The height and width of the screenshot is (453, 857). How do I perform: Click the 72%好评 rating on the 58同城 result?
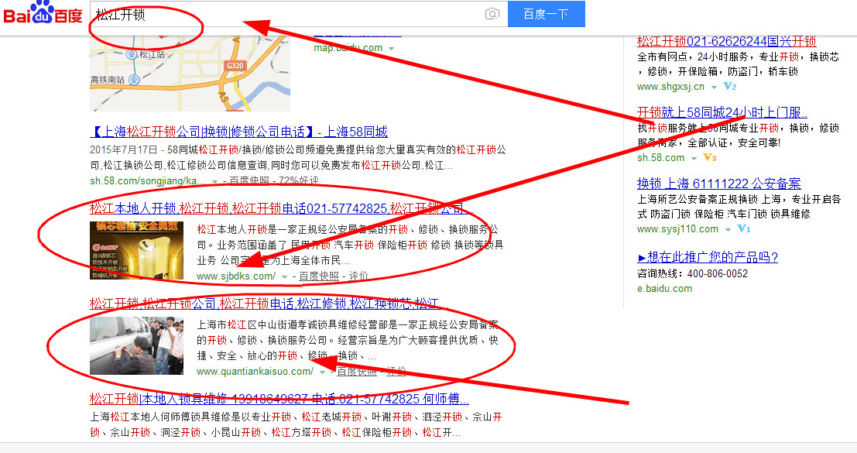click(x=300, y=181)
